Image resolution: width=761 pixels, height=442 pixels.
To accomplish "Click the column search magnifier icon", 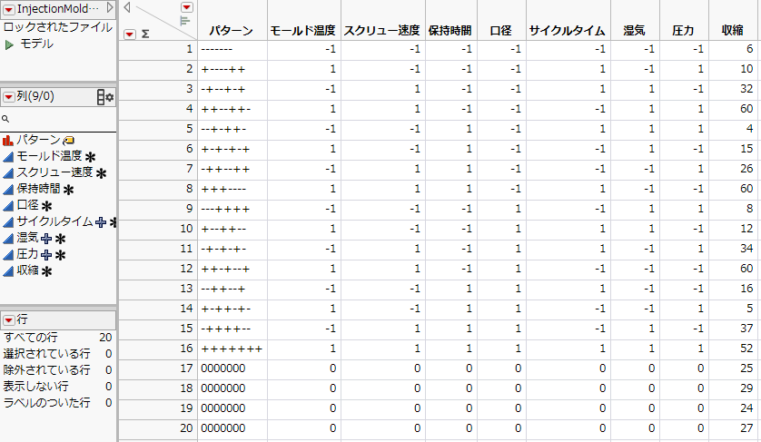I will [x=5, y=119].
